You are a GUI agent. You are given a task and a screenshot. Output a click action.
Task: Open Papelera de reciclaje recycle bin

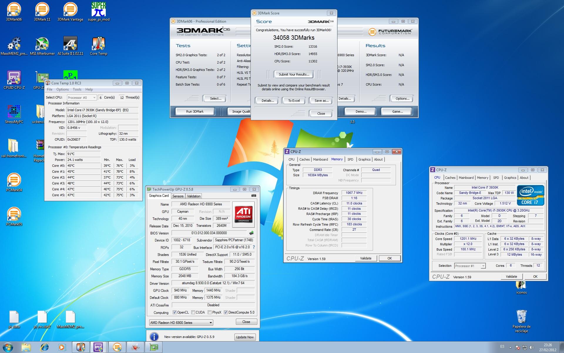pos(521,321)
